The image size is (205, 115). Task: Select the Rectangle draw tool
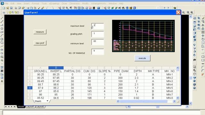[2, 32]
